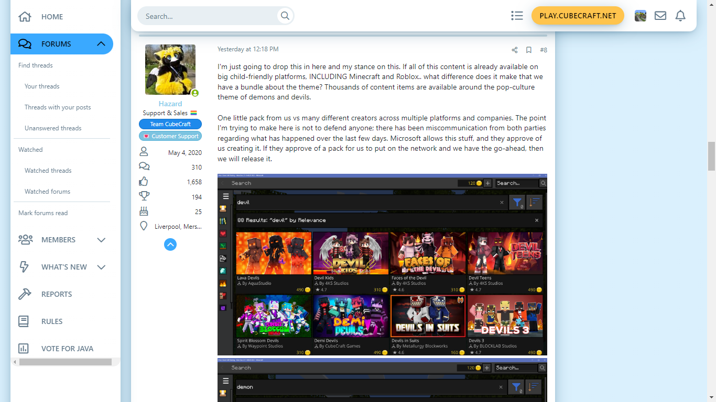Expand the Members menu chevron
This screenshot has width=716, height=402.
101,240
